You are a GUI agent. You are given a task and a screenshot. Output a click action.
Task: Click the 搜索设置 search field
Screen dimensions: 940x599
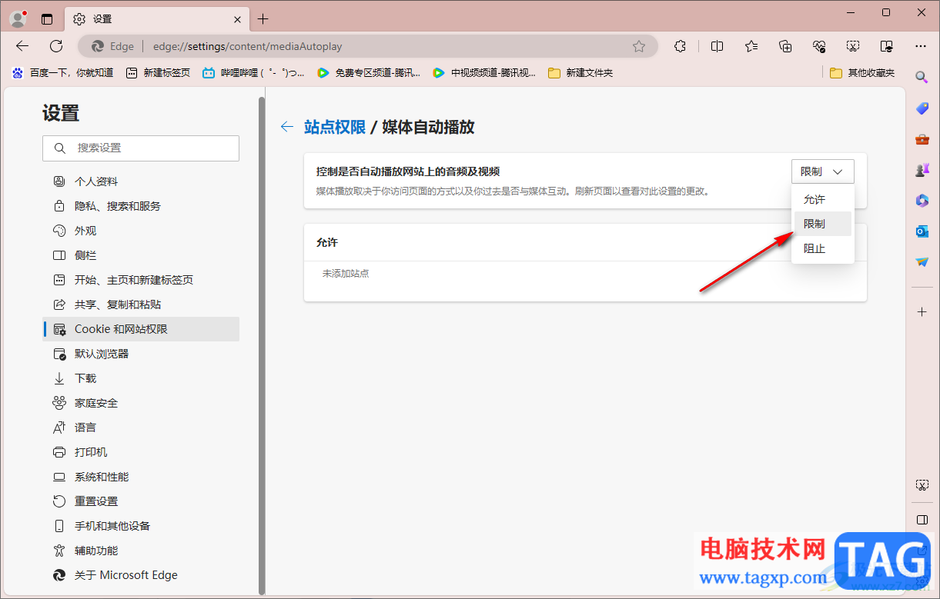coord(141,148)
